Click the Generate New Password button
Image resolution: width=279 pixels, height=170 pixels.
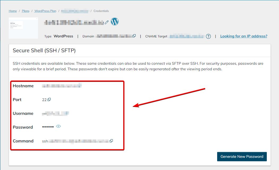pyautogui.click(x=242, y=156)
